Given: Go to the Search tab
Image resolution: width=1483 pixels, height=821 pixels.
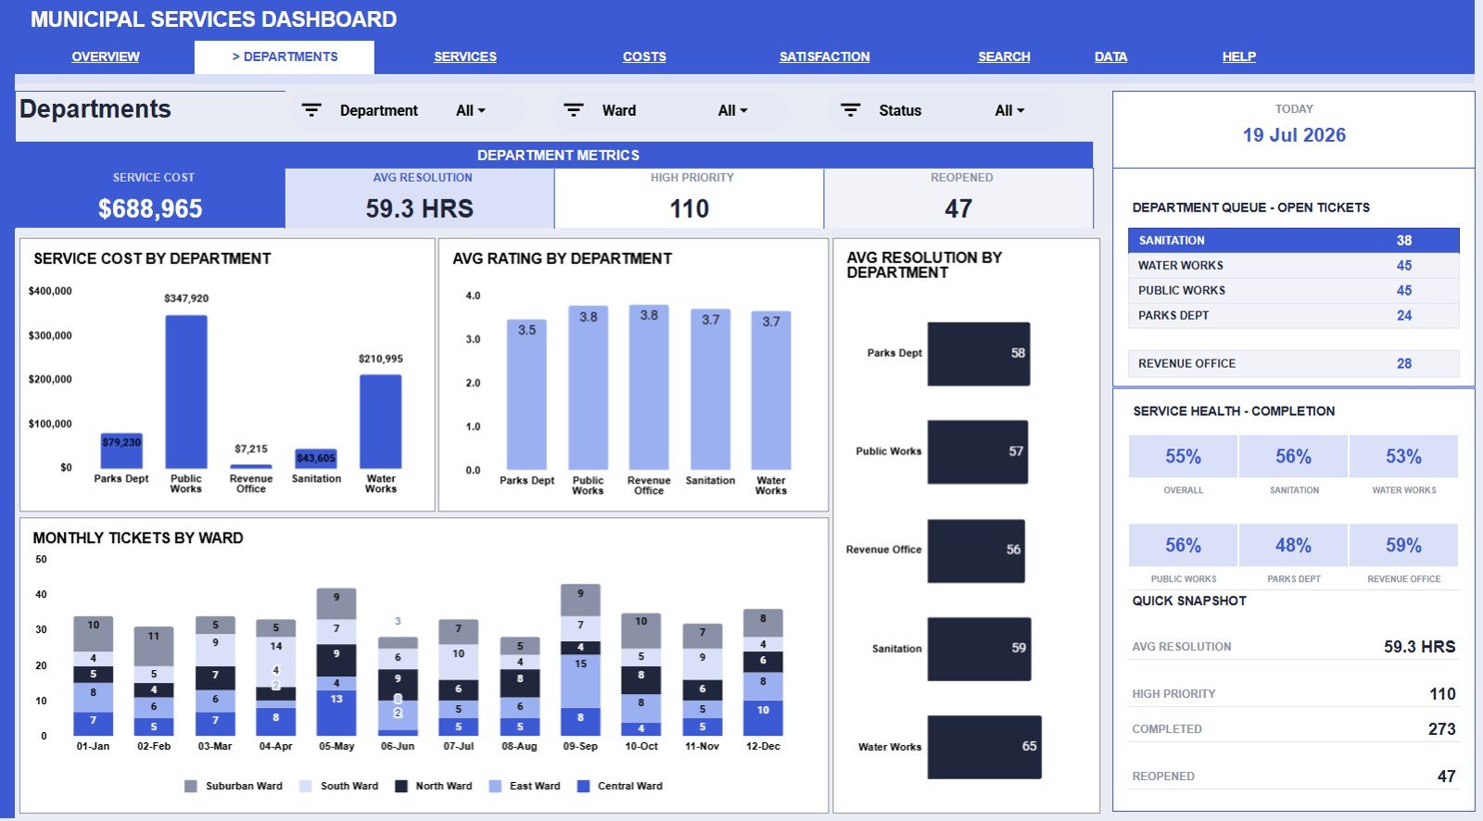Looking at the screenshot, I should (x=1004, y=57).
